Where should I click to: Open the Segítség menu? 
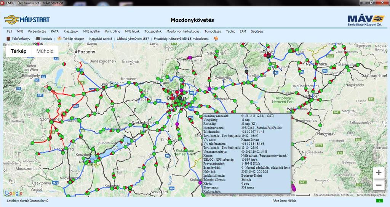click(257, 31)
